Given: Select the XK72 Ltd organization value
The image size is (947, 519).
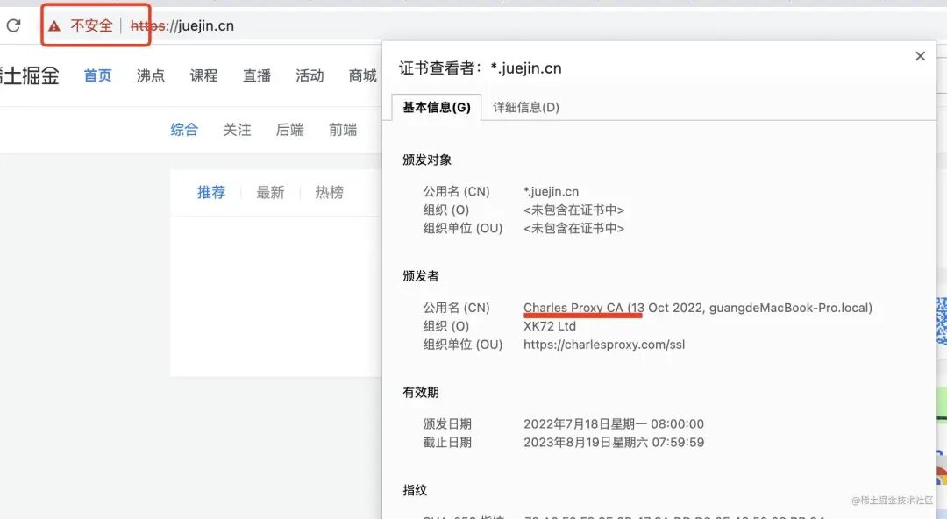Looking at the screenshot, I should click(550, 326).
